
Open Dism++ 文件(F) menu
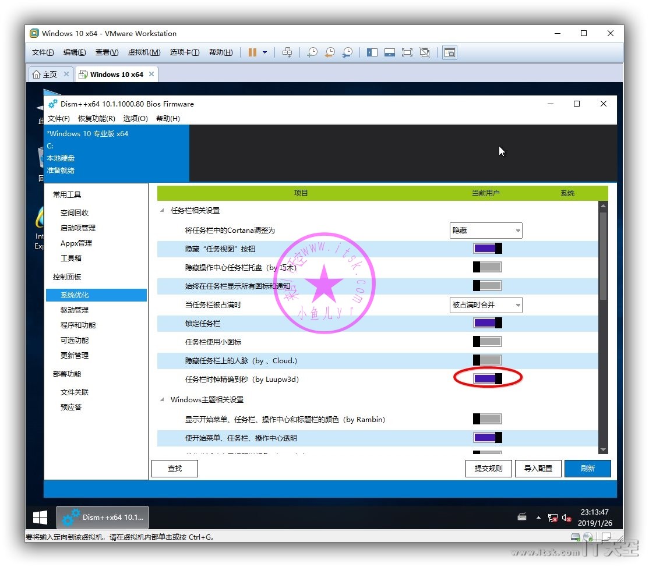point(59,119)
